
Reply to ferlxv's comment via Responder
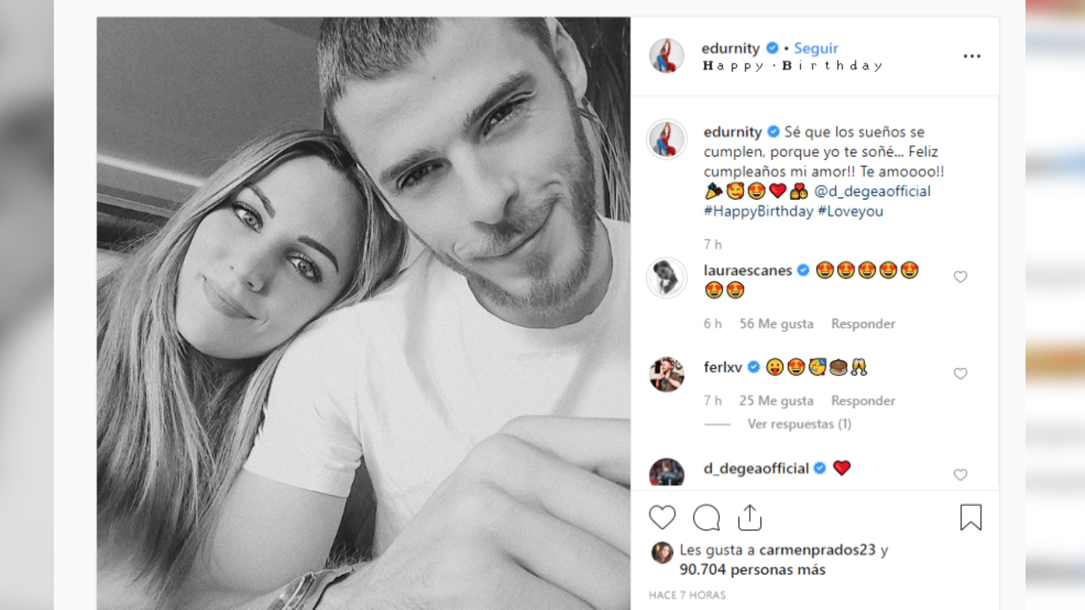click(863, 400)
